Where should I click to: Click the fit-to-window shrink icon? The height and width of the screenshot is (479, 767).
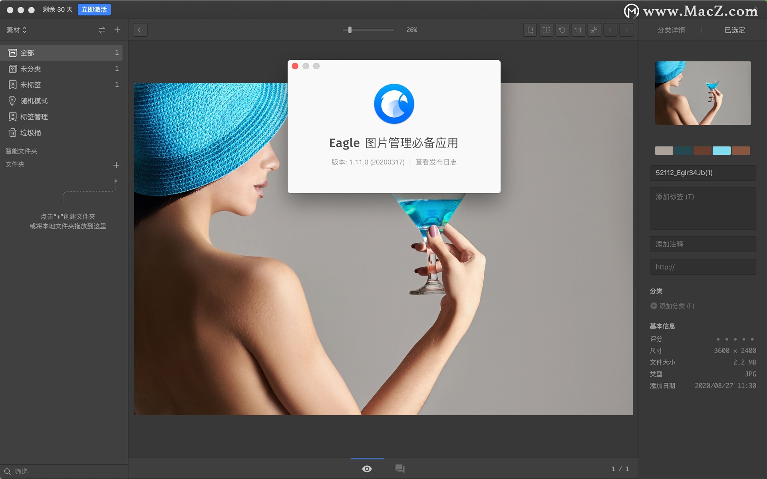(x=594, y=30)
